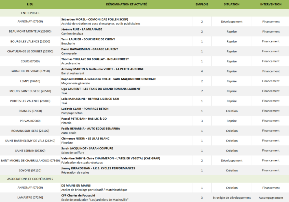This screenshot has height=202, width=289.
Task: Click the EMPLOIS column header
Action: (202, 4)
